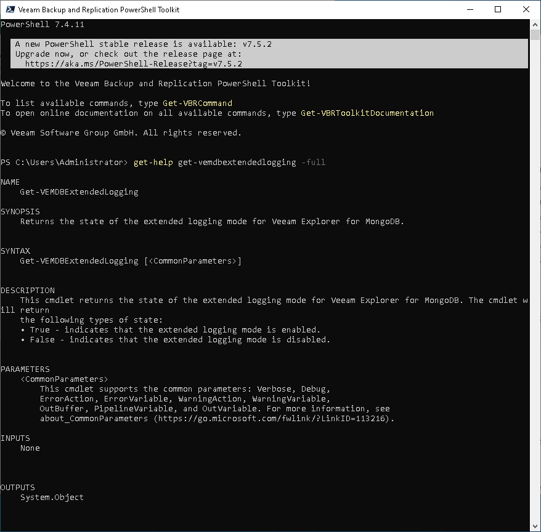Click the 'False - indicates' bullet line

175,340
